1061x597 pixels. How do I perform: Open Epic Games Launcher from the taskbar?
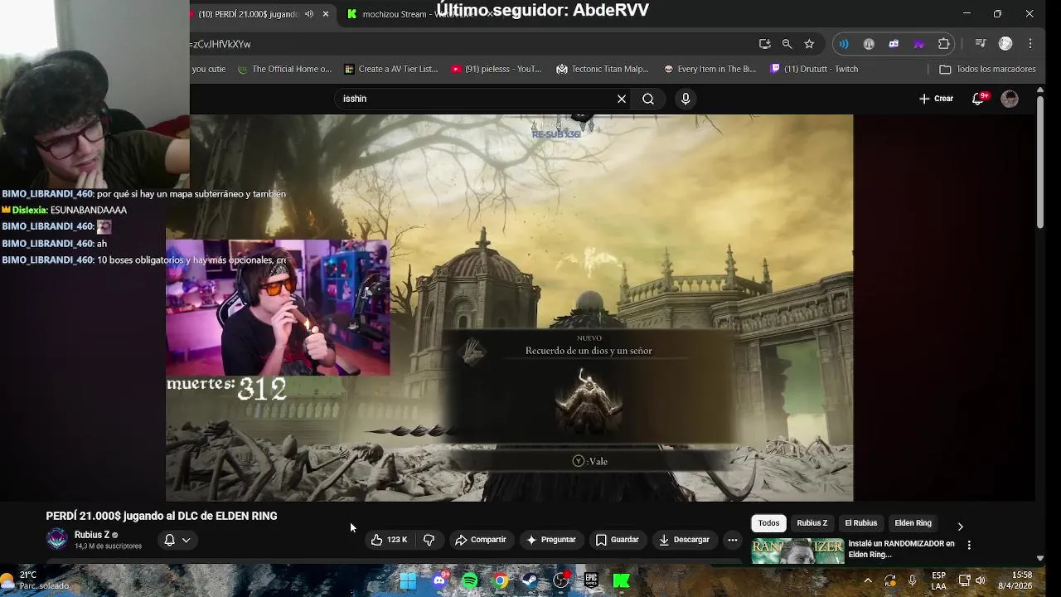click(591, 580)
